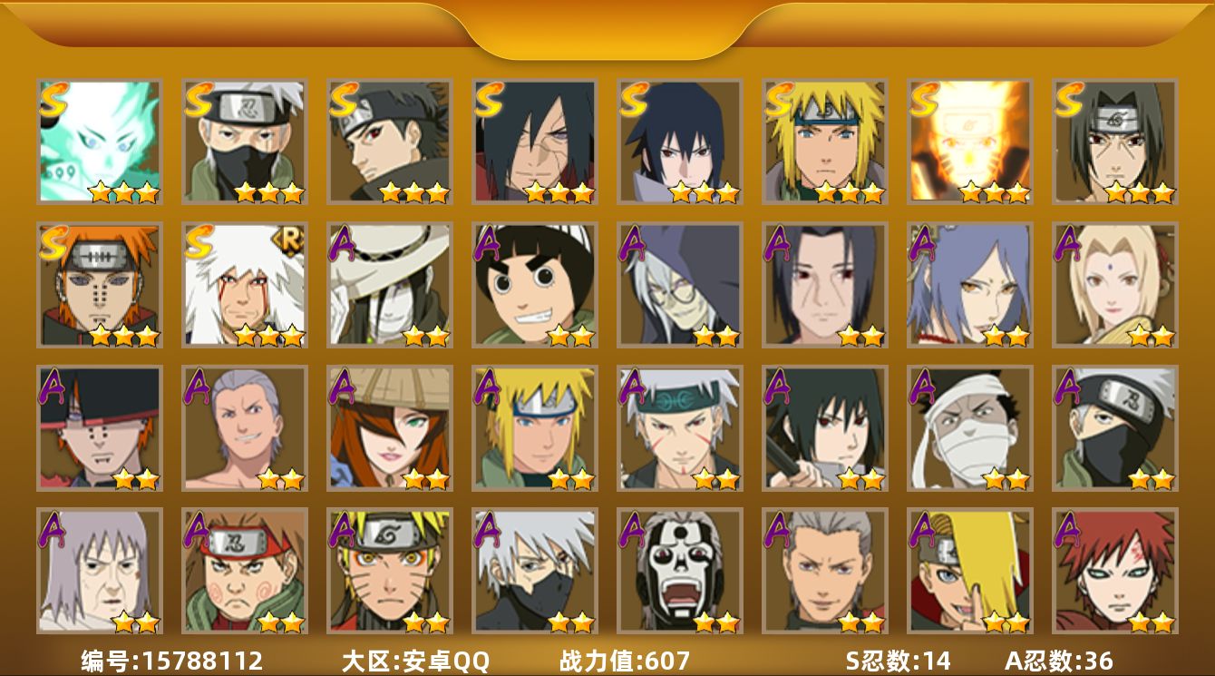This screenshot has height=676, width=1215.
Task: Open white-haired Jiraiya S-rank card
Action: tap(245, 285)
